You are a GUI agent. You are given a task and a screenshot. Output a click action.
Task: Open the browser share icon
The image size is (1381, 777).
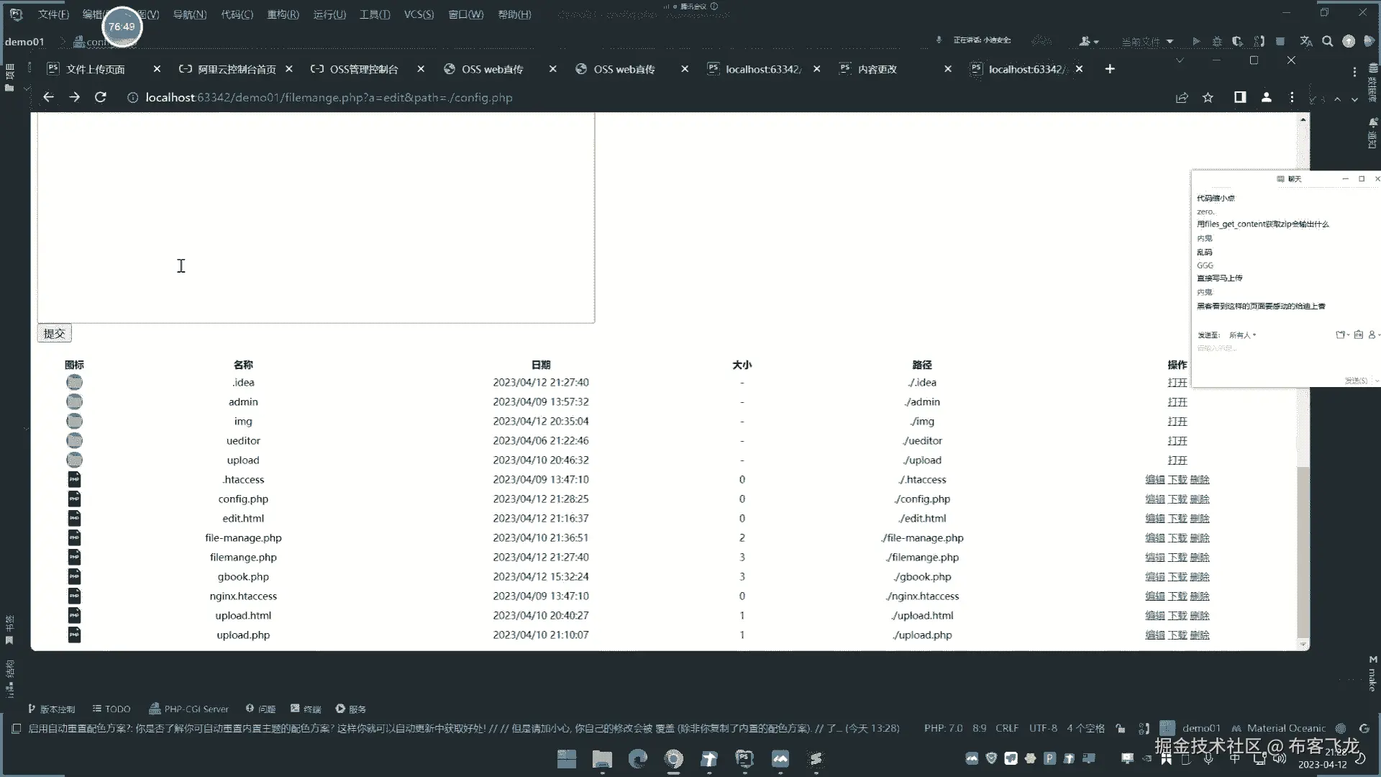point(1182,97)
